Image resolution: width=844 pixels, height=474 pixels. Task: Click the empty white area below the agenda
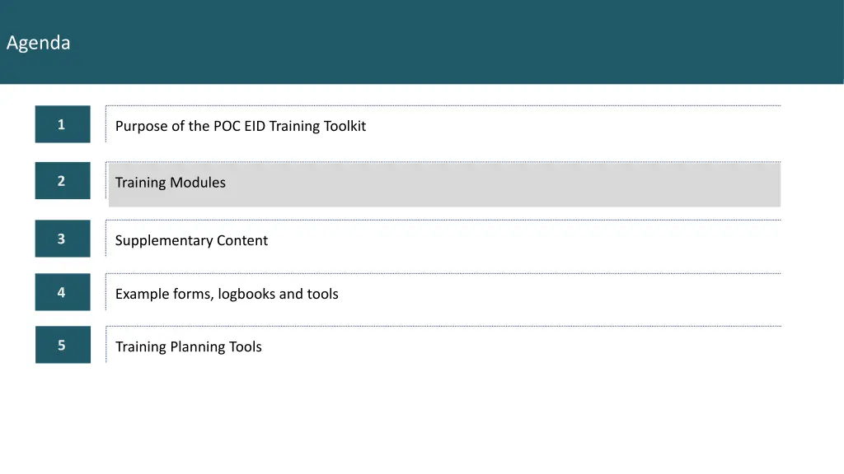click(x=422, y=419)
